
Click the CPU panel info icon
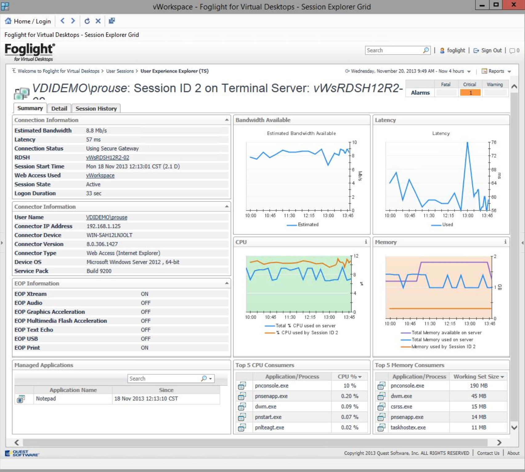366,242
